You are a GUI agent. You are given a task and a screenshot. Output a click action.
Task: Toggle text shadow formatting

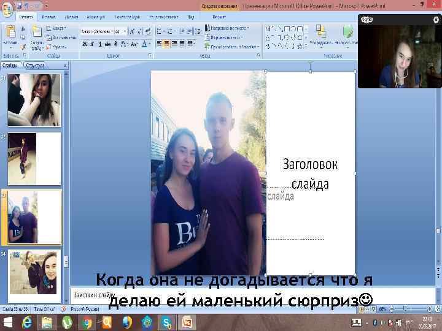tap(115, 44)
